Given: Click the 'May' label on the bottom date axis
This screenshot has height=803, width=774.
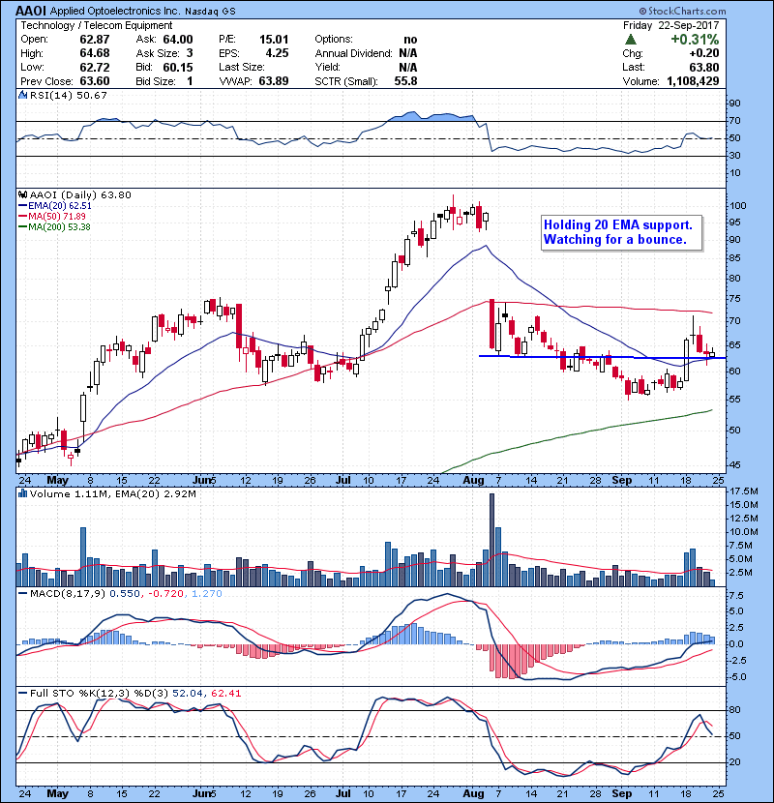Looking at the screenshot, I should pos(57,793).
